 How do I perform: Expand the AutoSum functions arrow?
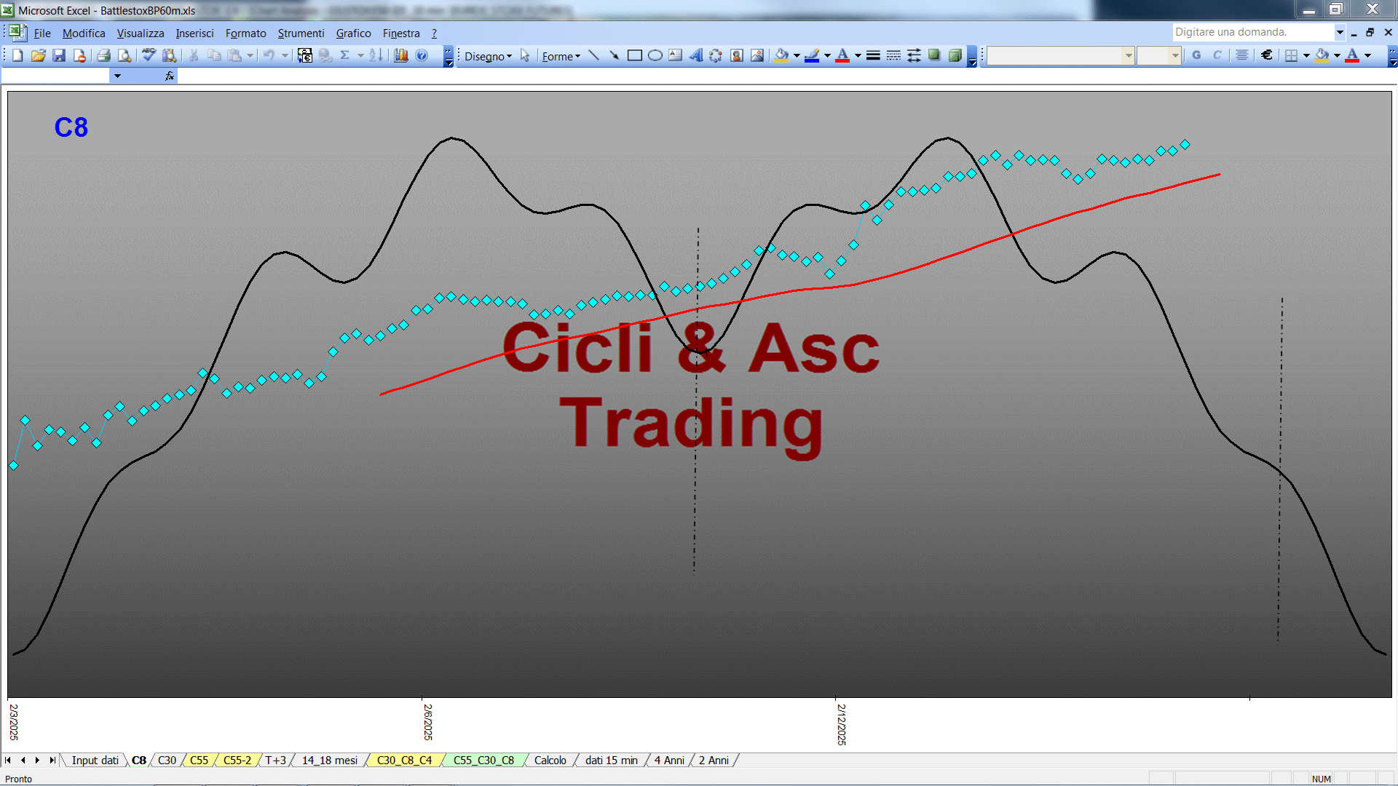[x=360, y=55]
